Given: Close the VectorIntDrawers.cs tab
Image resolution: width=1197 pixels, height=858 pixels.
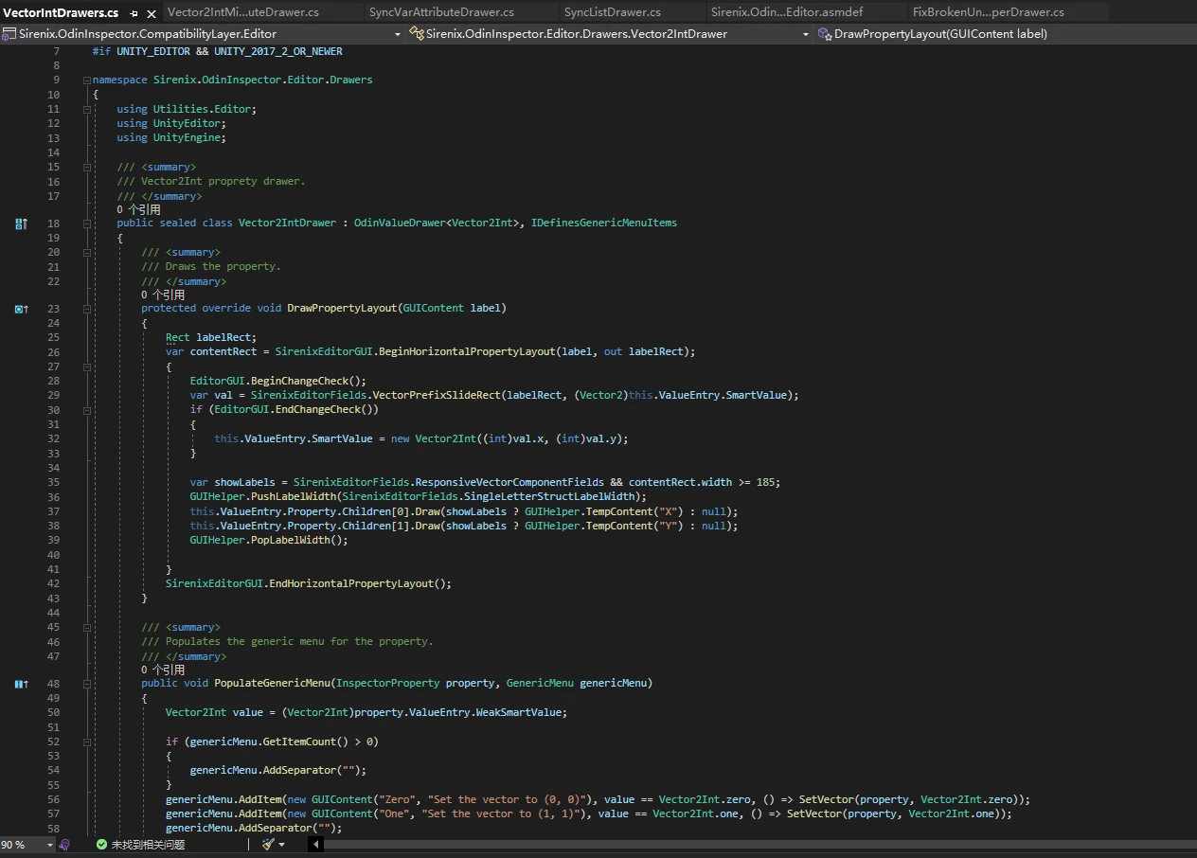Looking at the screenshot, I should coord(152,13).
